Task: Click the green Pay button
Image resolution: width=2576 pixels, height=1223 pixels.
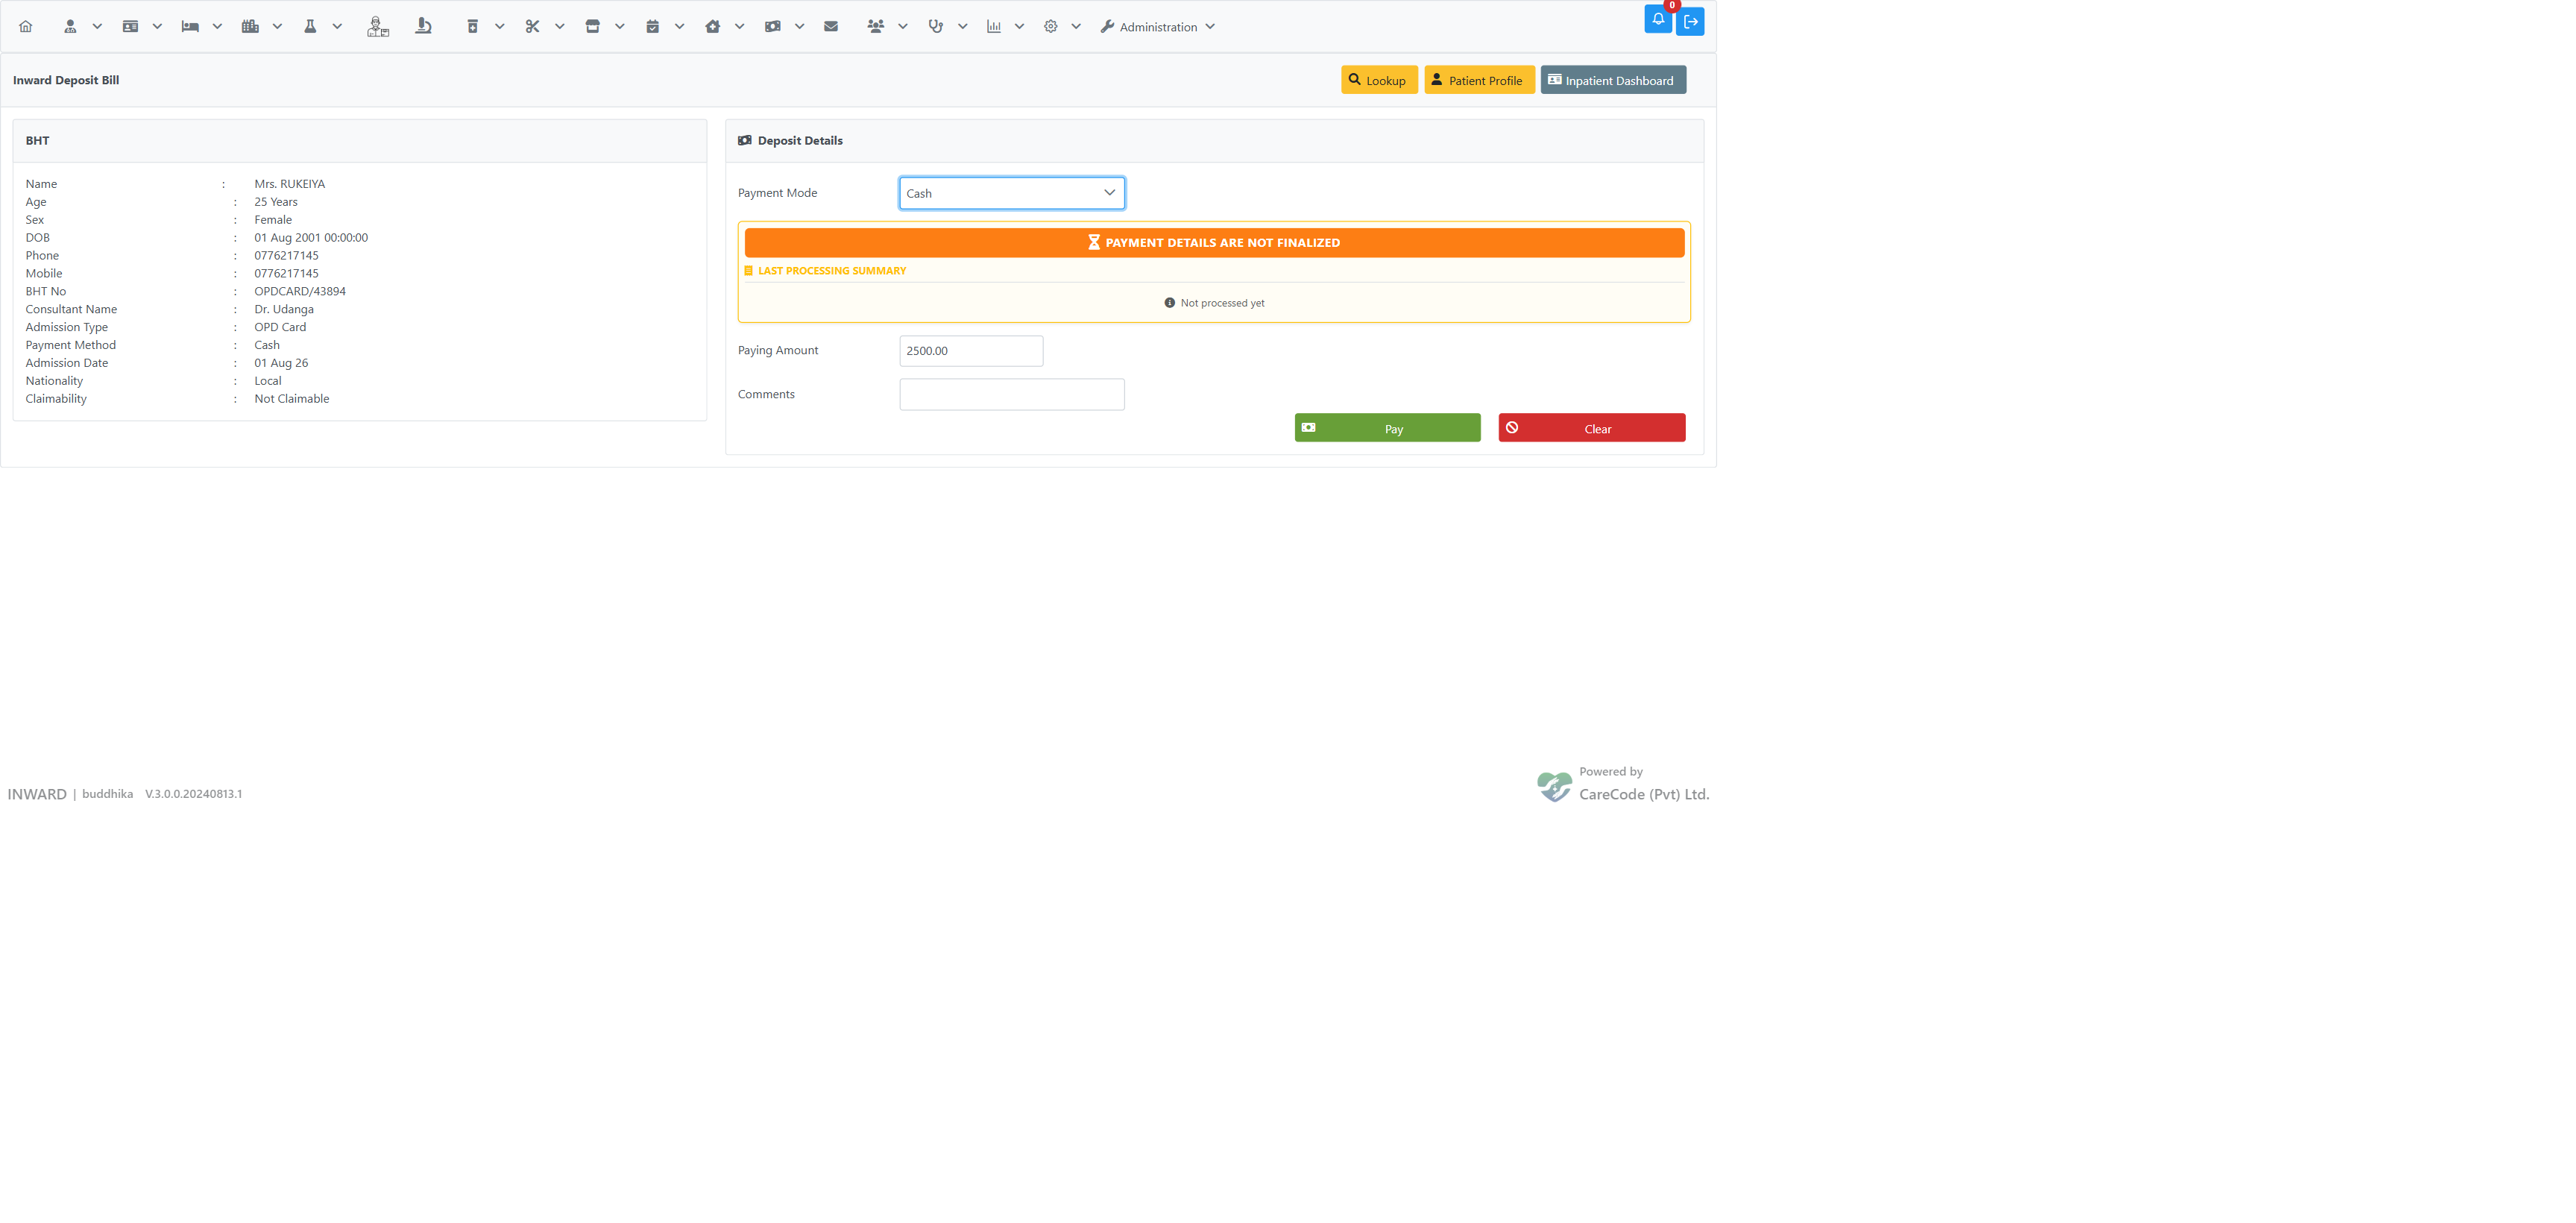Action: click(1387, 428)
